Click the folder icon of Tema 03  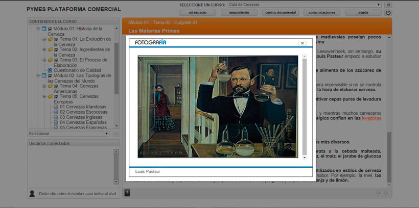(50, 60)
